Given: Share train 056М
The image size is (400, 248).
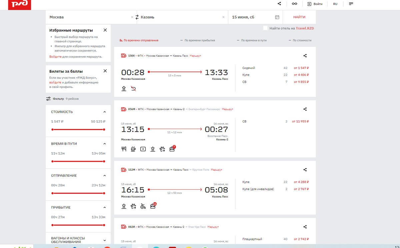Looking at the screenshot, I should [x=305, y=109].
